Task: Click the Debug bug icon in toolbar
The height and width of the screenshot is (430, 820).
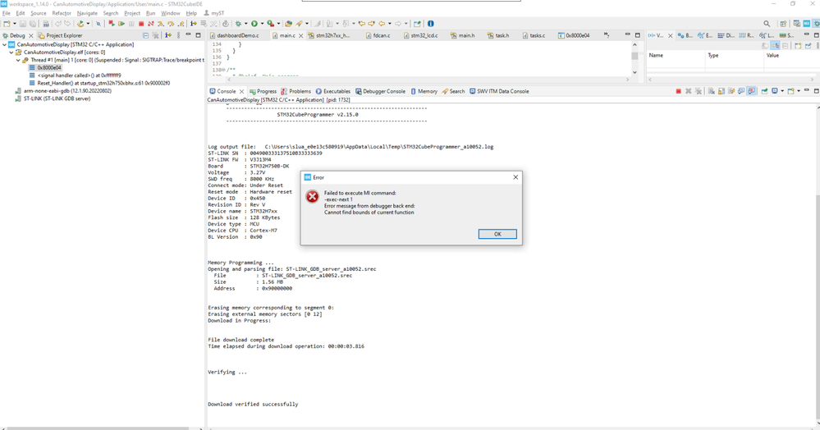Action: [x=239, y=24]
